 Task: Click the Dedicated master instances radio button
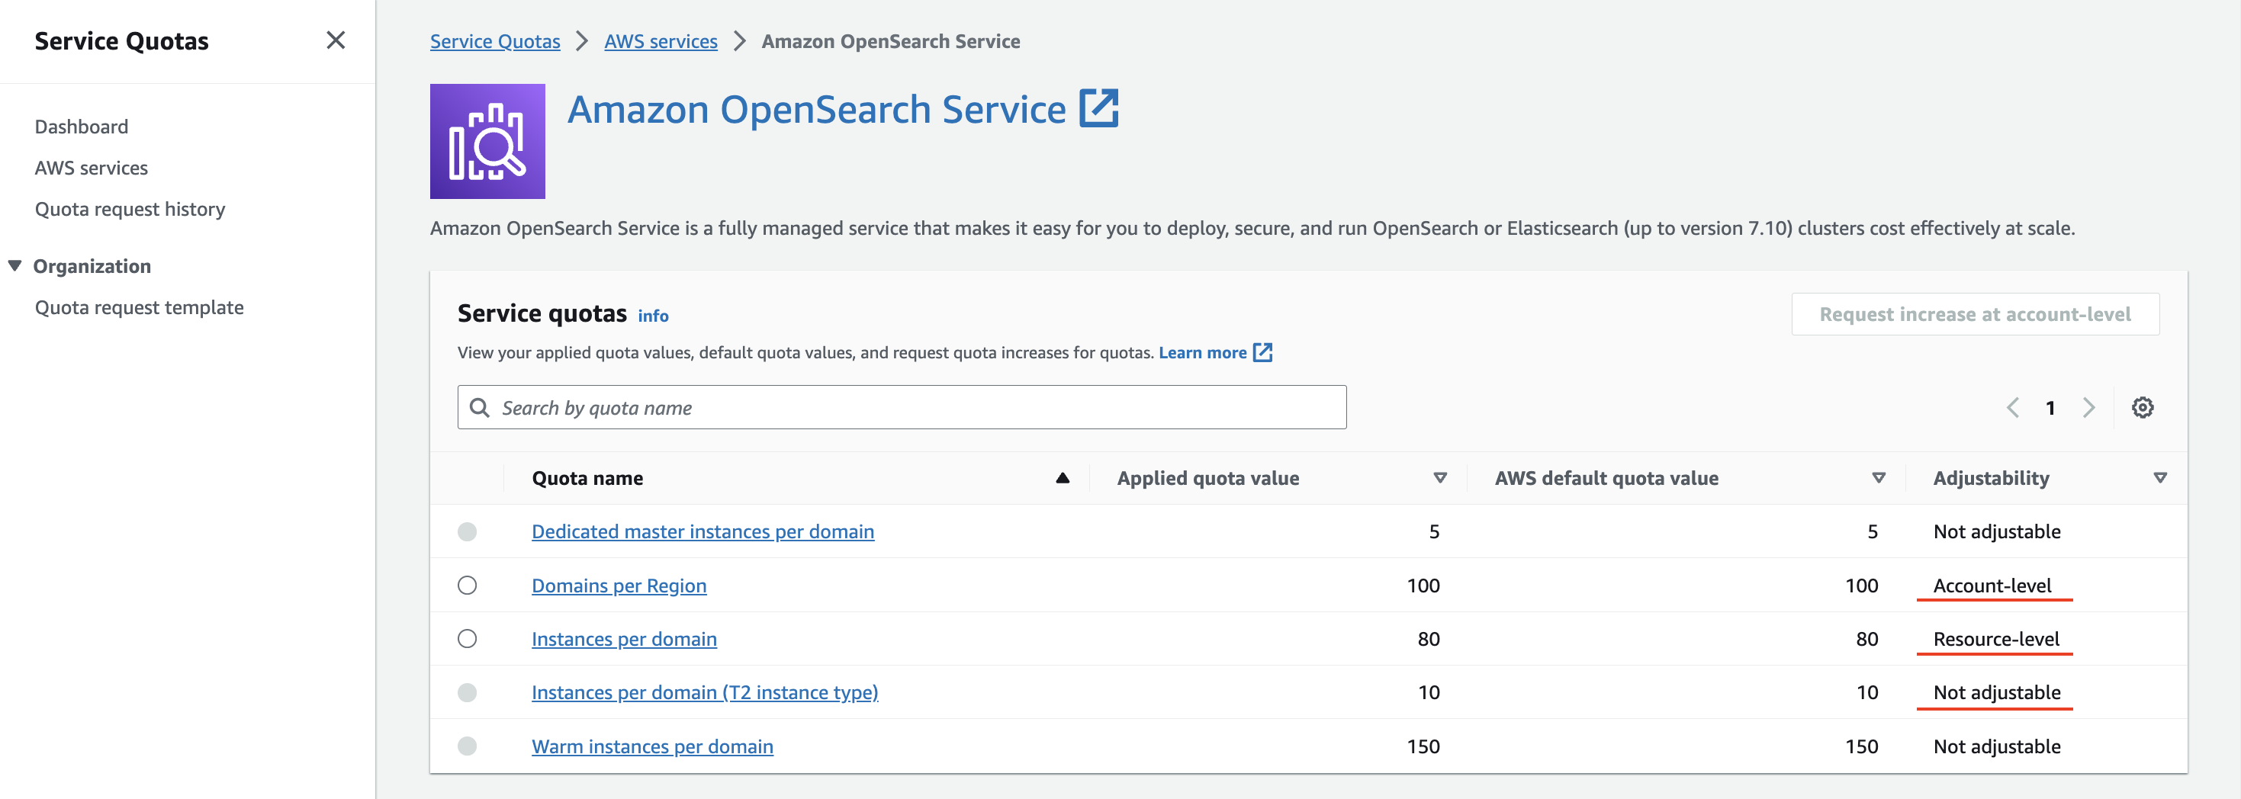pyautogui.click(x=468, y=531)
